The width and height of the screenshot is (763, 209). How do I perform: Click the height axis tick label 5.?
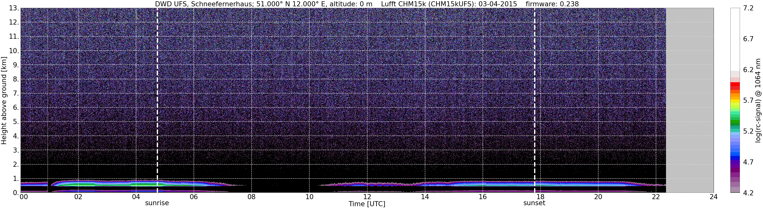pyautogui.click(x=16, y=122)
